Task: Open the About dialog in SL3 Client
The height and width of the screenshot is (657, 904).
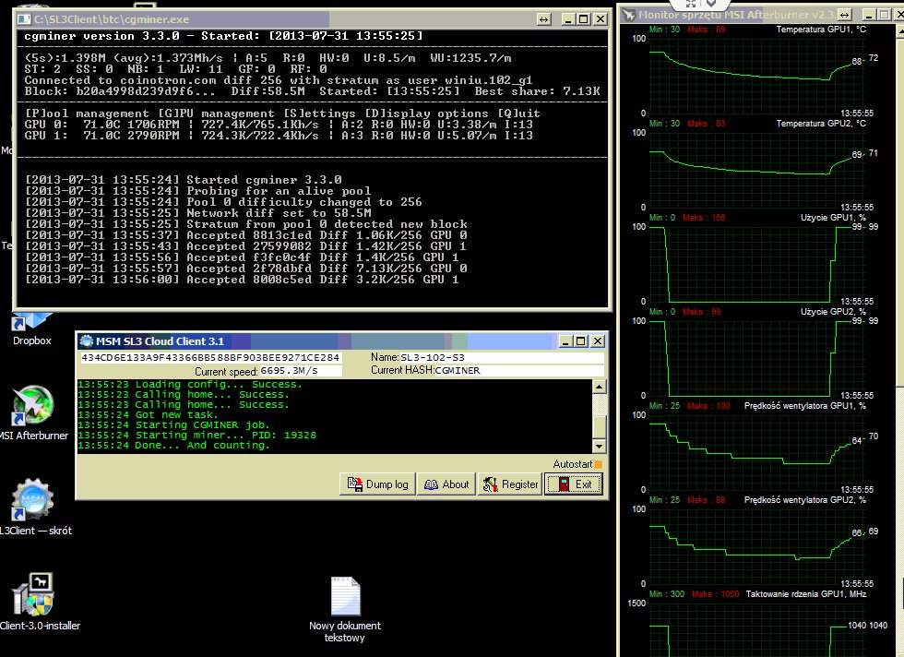Action: (x=446, y=484)
